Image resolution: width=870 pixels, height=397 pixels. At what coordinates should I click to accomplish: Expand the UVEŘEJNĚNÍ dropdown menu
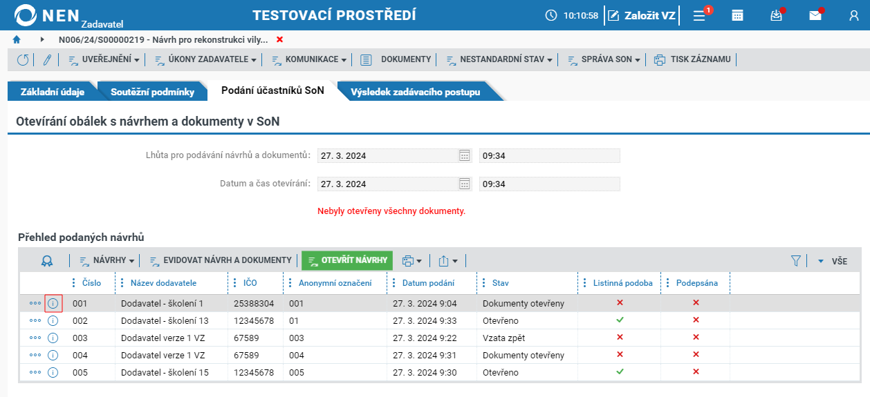[104, 59]
